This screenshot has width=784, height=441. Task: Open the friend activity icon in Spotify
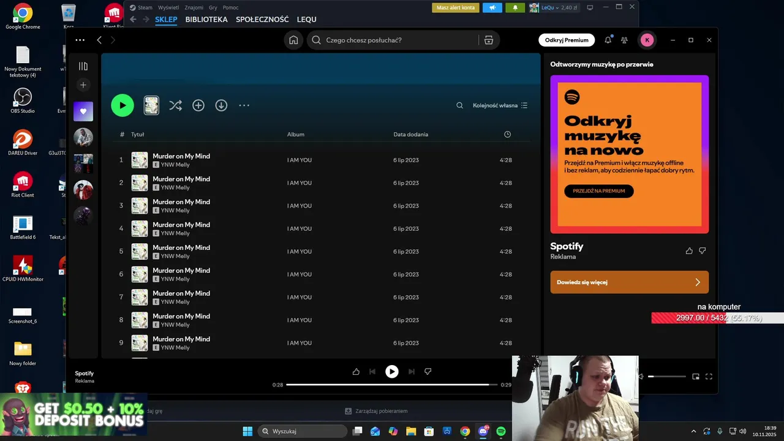coord(624,40)
